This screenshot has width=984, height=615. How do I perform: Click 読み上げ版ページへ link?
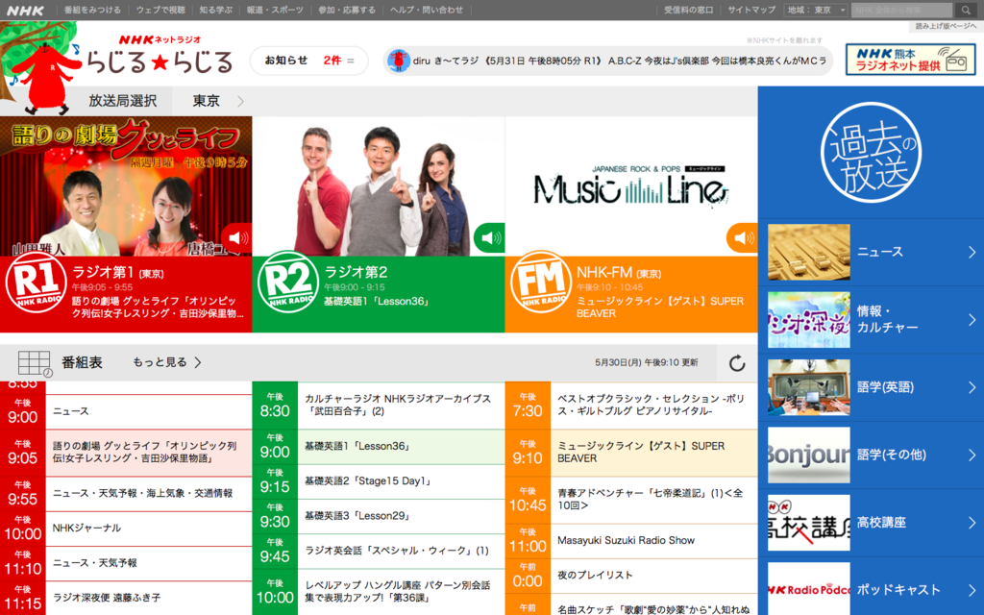point(946,26)
